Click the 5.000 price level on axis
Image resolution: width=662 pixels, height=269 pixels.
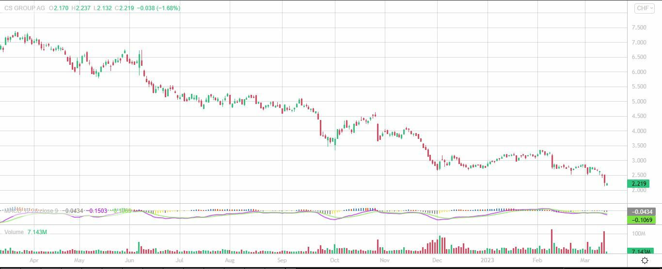click(x=640, y=102)
